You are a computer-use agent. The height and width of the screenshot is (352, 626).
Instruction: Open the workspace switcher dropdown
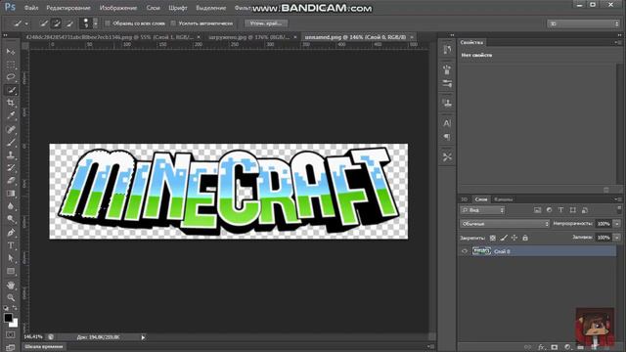click(583, 23)
